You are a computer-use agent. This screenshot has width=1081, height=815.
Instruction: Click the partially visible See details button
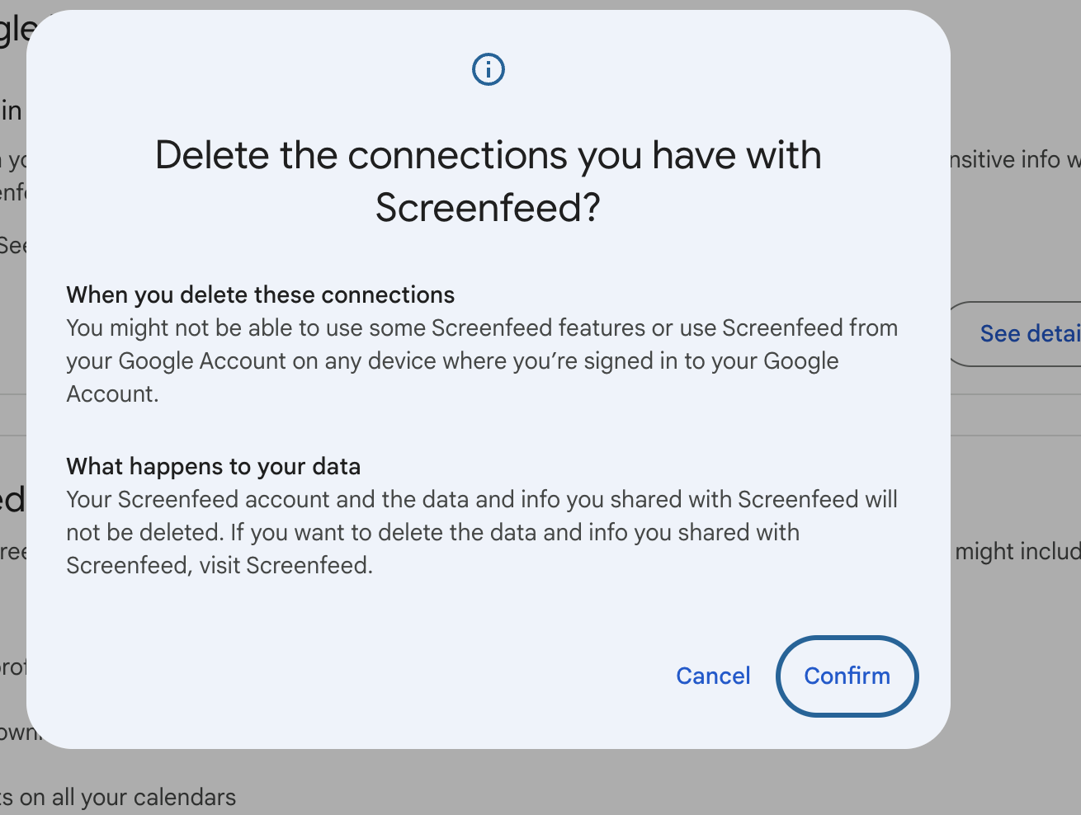click(x=1023, y=334)
